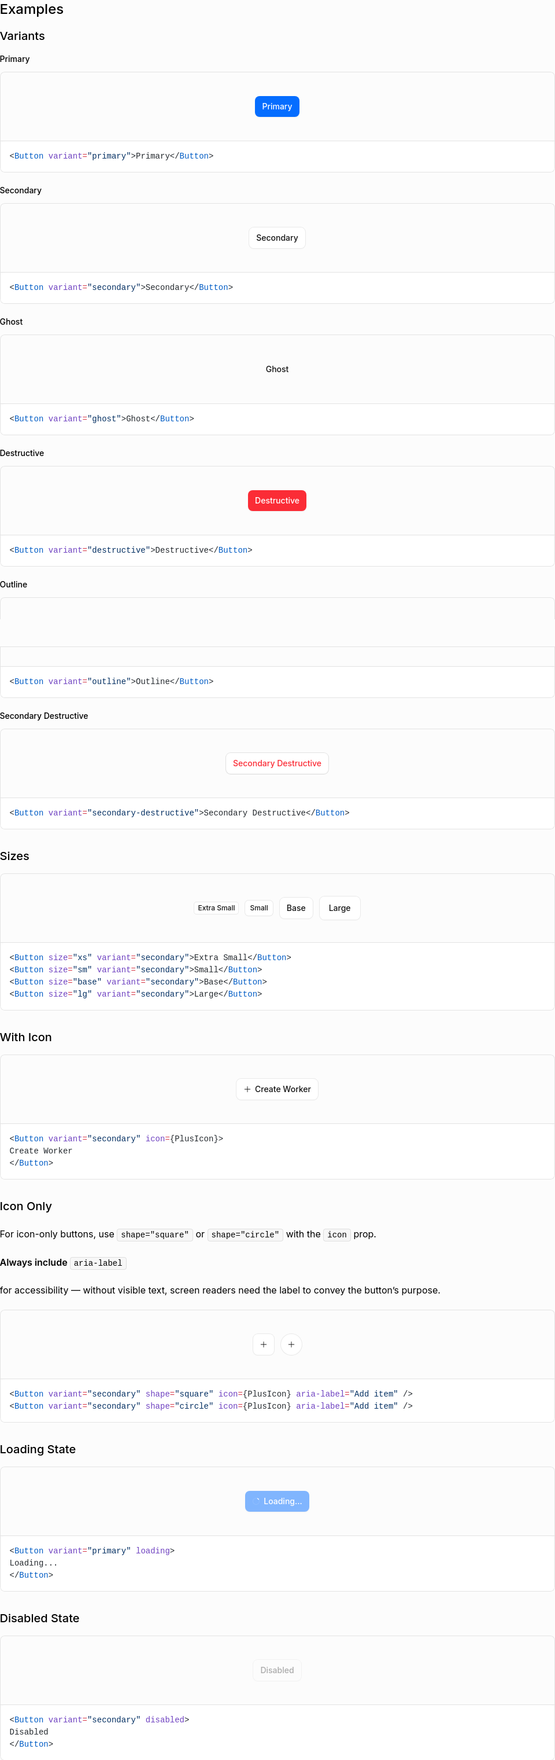This screenshot has width=555, height=1760.
Task: Click the With Icon section heading
Action: click(26, 1038)
